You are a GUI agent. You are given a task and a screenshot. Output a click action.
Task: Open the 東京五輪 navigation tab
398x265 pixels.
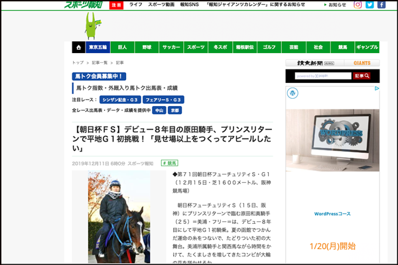coord(98,48)
